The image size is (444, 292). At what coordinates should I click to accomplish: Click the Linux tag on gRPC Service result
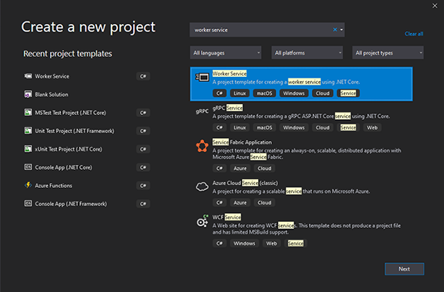240,128
